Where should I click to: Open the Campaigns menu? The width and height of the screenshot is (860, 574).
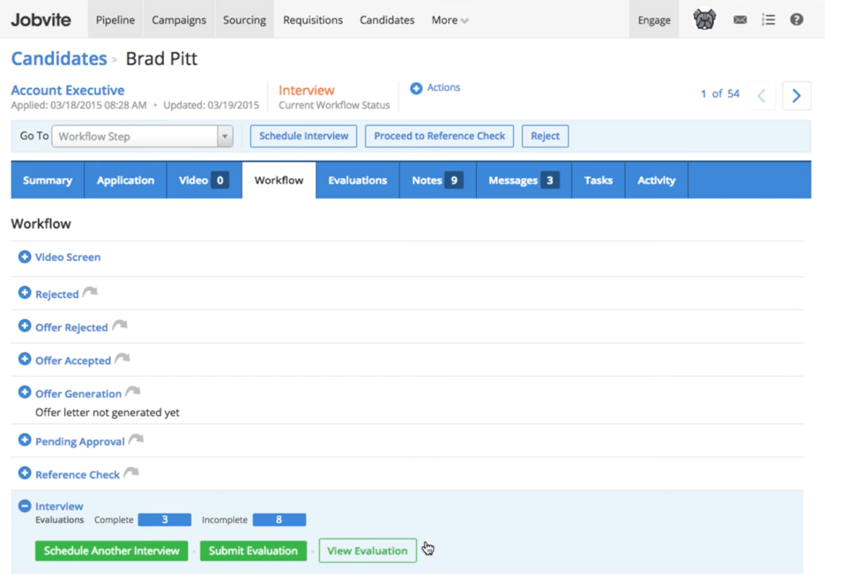(179, 20)
